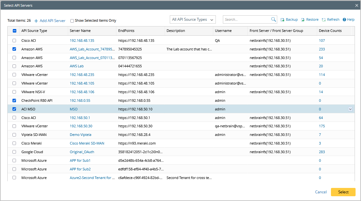Click the Refresh icon
The height and width of the screenshot is (201, 361).
[x=324, y=20]
